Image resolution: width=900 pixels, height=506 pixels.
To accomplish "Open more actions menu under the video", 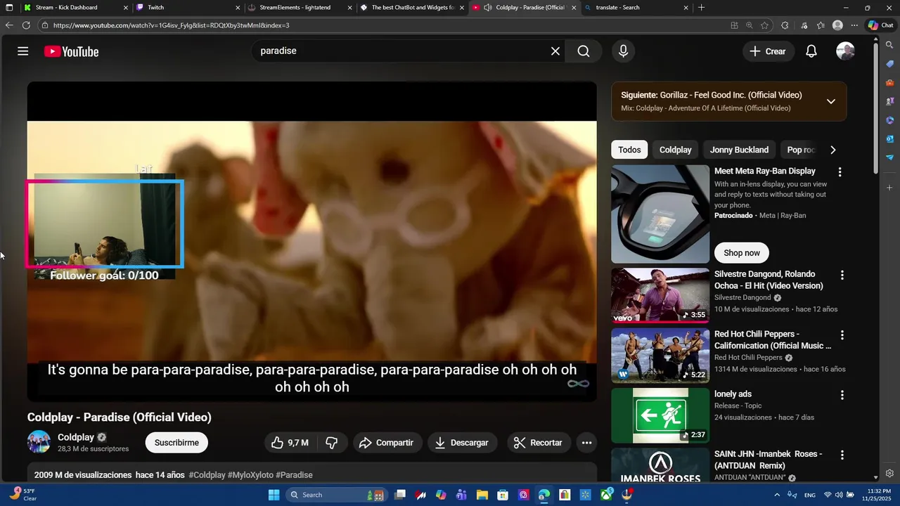I will [x=586, y=443].
